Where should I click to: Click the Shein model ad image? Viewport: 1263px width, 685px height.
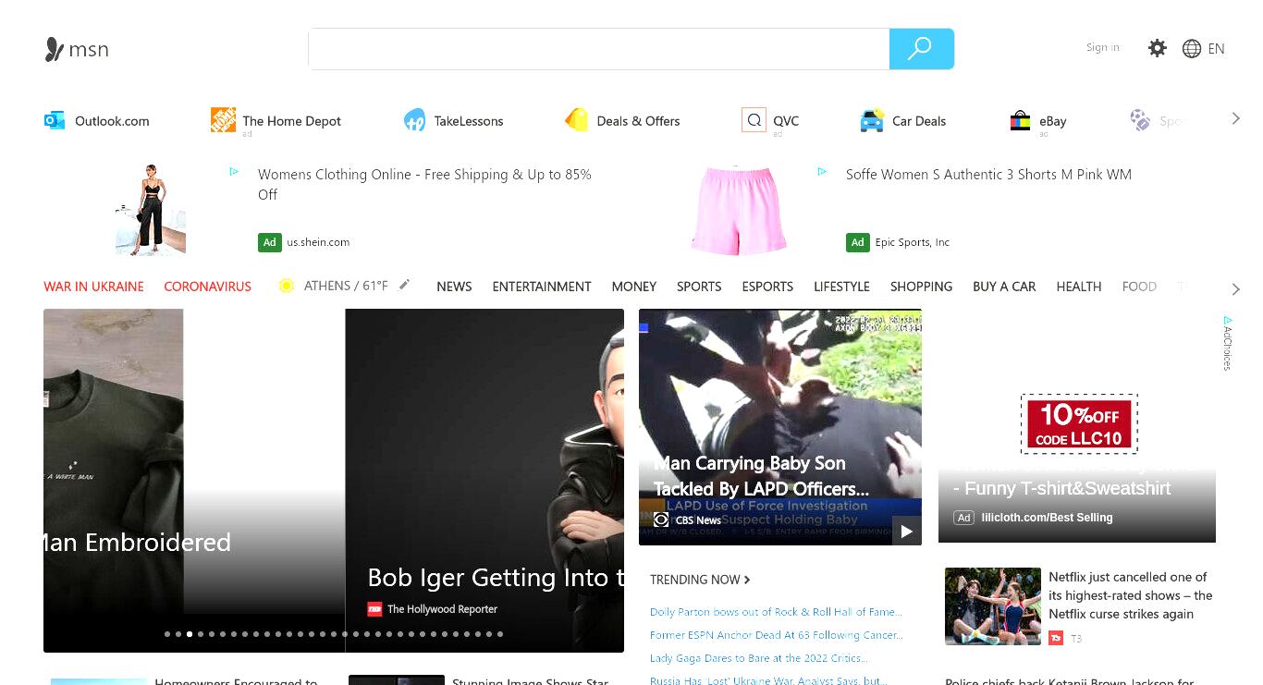(x=151, y=210)
